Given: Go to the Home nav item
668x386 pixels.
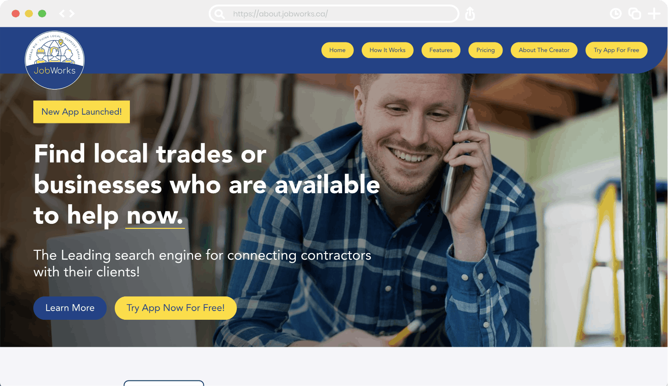Looking at the screenshot, I should pyautogui.click(x=337, y=50).
